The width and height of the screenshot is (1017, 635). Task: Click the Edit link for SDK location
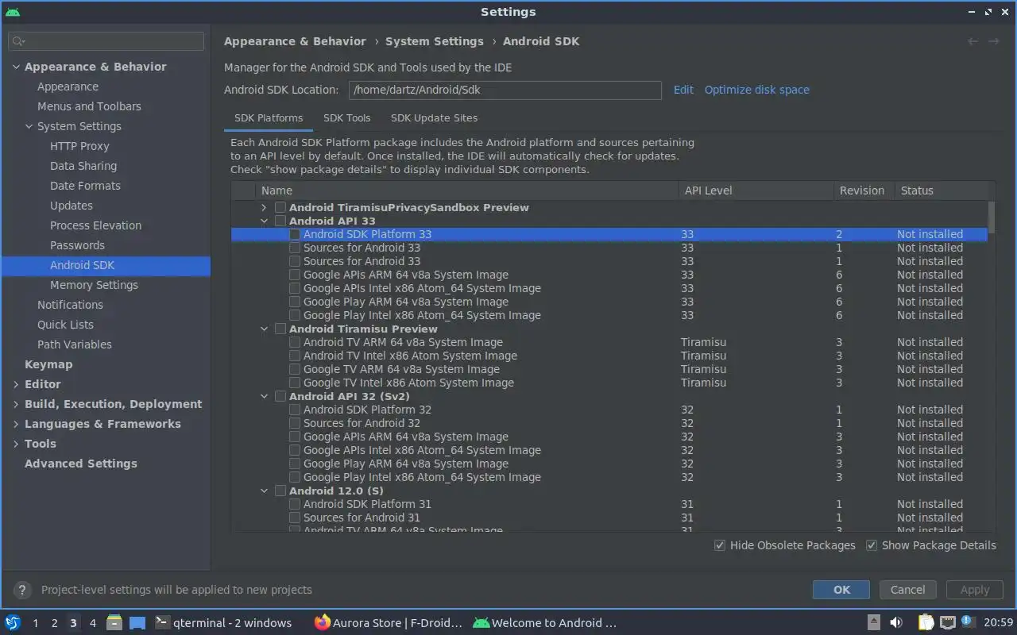pos(683,90)
